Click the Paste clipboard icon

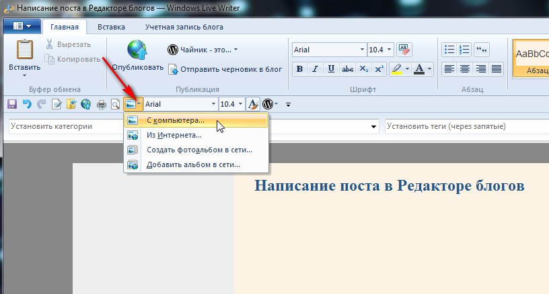[x=25, y=50]
